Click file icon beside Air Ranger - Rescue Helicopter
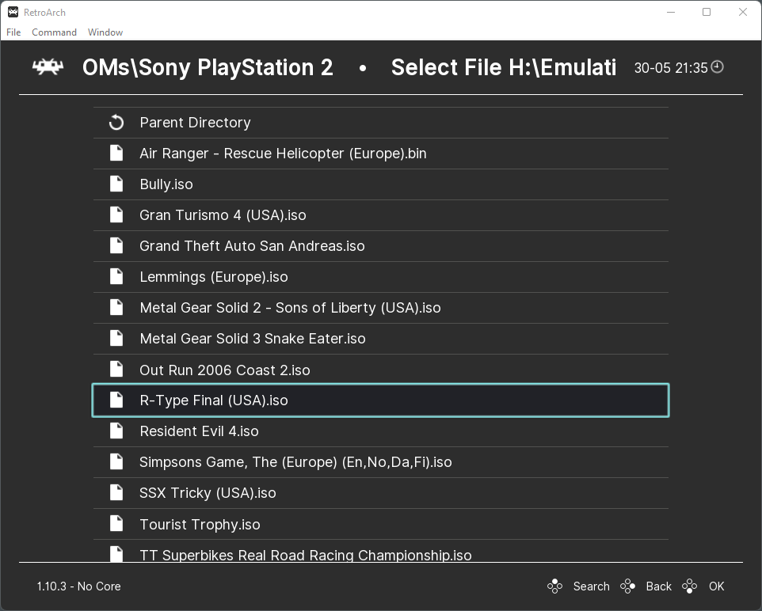The height and width of the screenshot is (611, 762). 116,153
